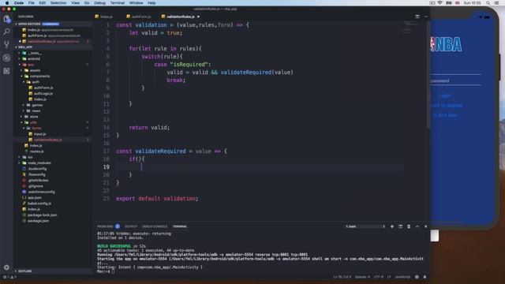Switch to the index.js editor tab

point(107,17)
